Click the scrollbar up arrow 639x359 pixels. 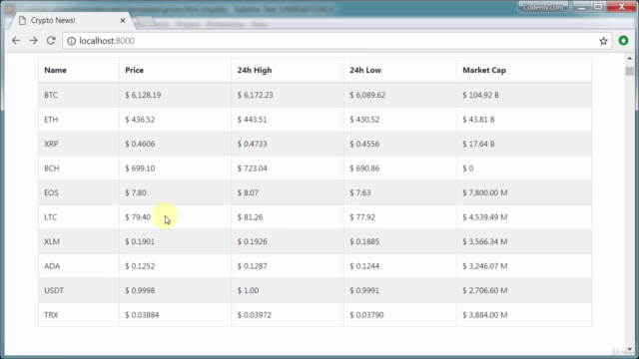pyautogui.click(x=630, y=59)
